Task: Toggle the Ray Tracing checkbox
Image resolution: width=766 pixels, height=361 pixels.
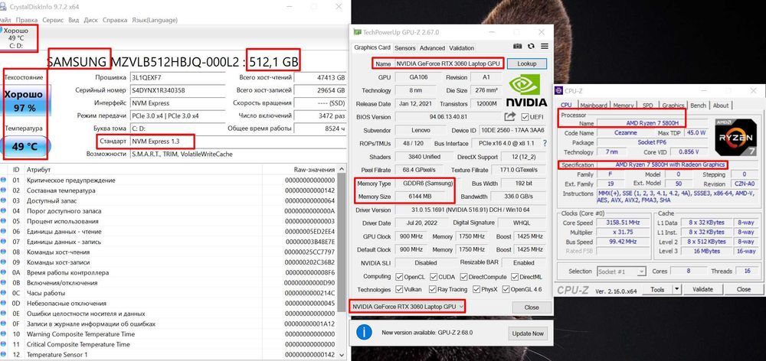Action: pyautogui.click(x=432, y=289)
